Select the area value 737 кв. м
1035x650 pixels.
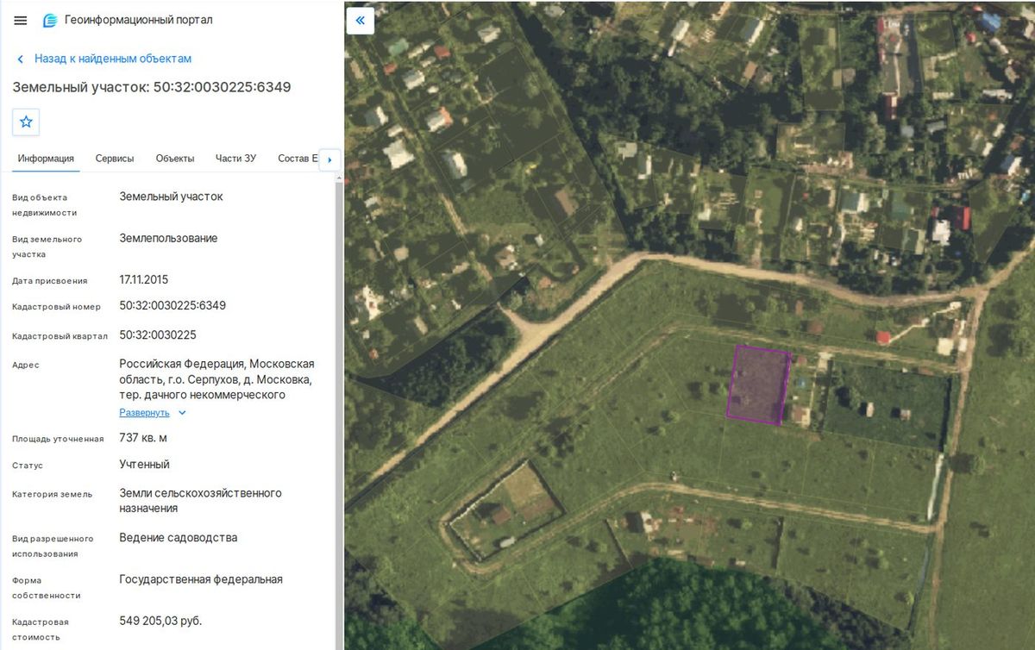(143, 438)
